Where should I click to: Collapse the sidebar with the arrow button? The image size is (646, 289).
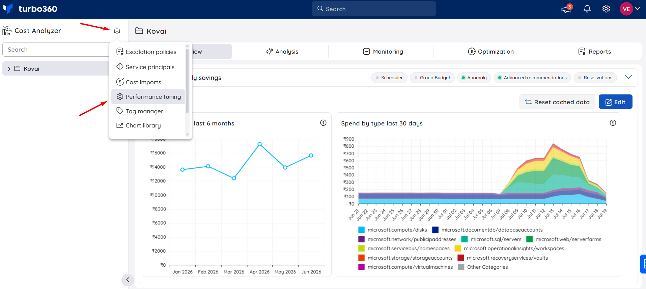(128, 280)
